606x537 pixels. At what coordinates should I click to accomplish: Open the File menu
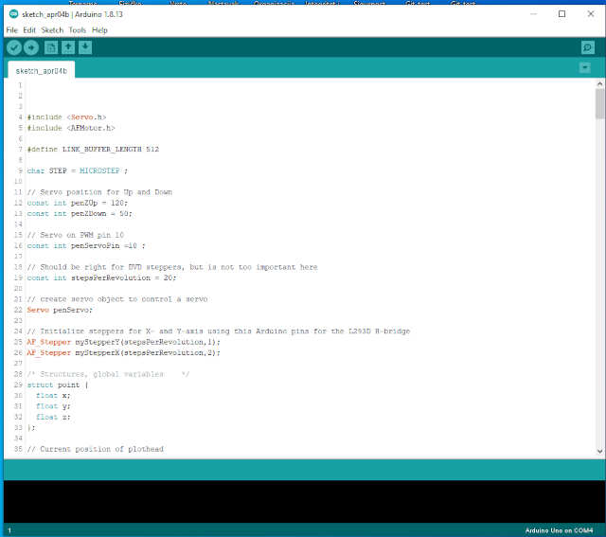pos(11,30)
